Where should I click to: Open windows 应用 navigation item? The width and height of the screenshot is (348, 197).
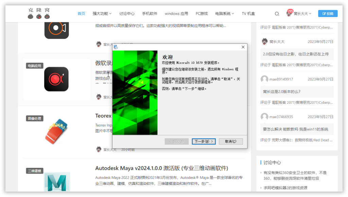click(176, 14)
